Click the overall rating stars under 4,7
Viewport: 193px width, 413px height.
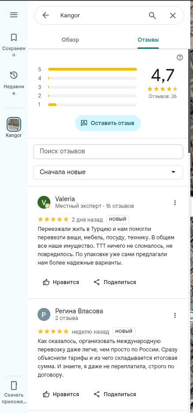click(163, 89)
